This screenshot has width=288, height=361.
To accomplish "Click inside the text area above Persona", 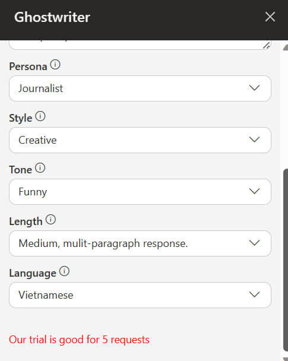I will (x=140, y=45).
